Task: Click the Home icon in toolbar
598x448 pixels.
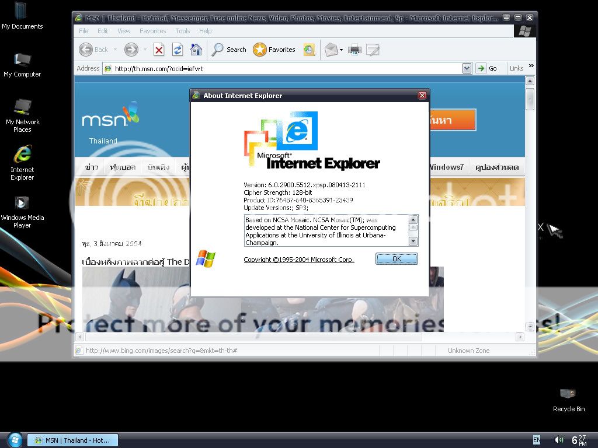Action: click(x=196, y=50)
